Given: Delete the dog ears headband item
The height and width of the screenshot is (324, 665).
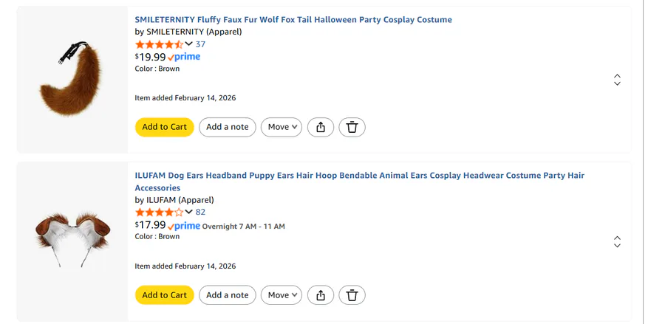Looking at the screenshot, I should click(x=352, y=295).
